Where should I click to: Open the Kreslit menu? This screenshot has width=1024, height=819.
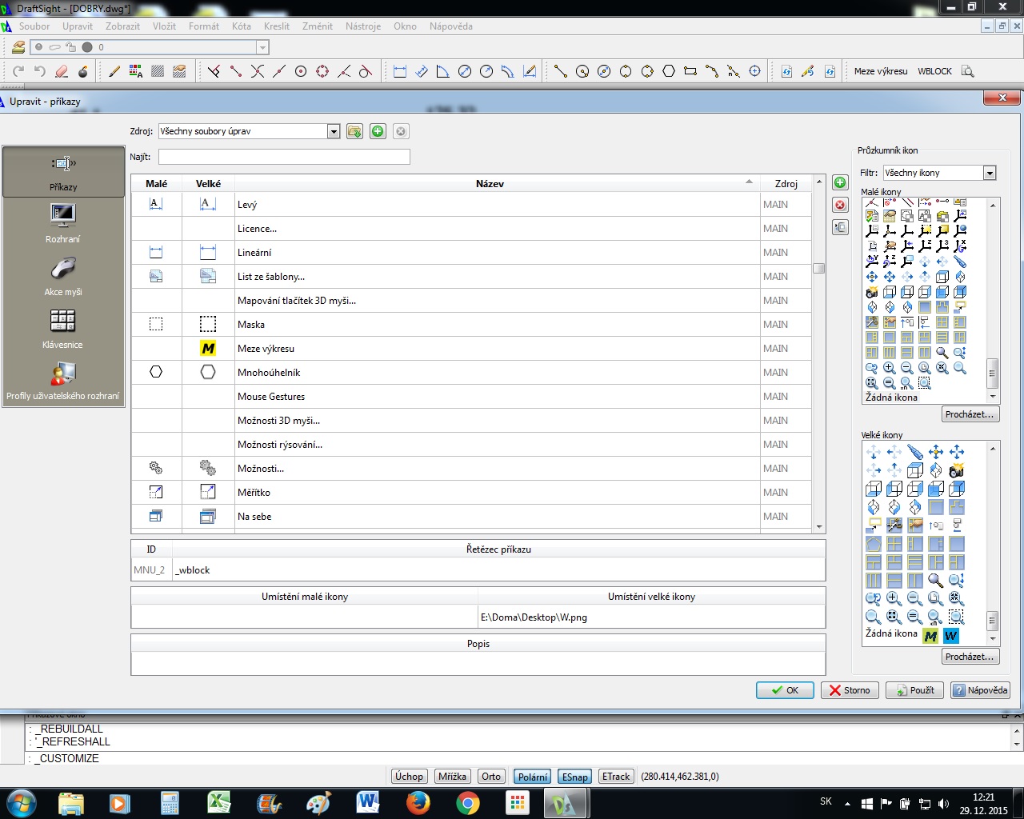pyautogui.click(x=276, y=26)
